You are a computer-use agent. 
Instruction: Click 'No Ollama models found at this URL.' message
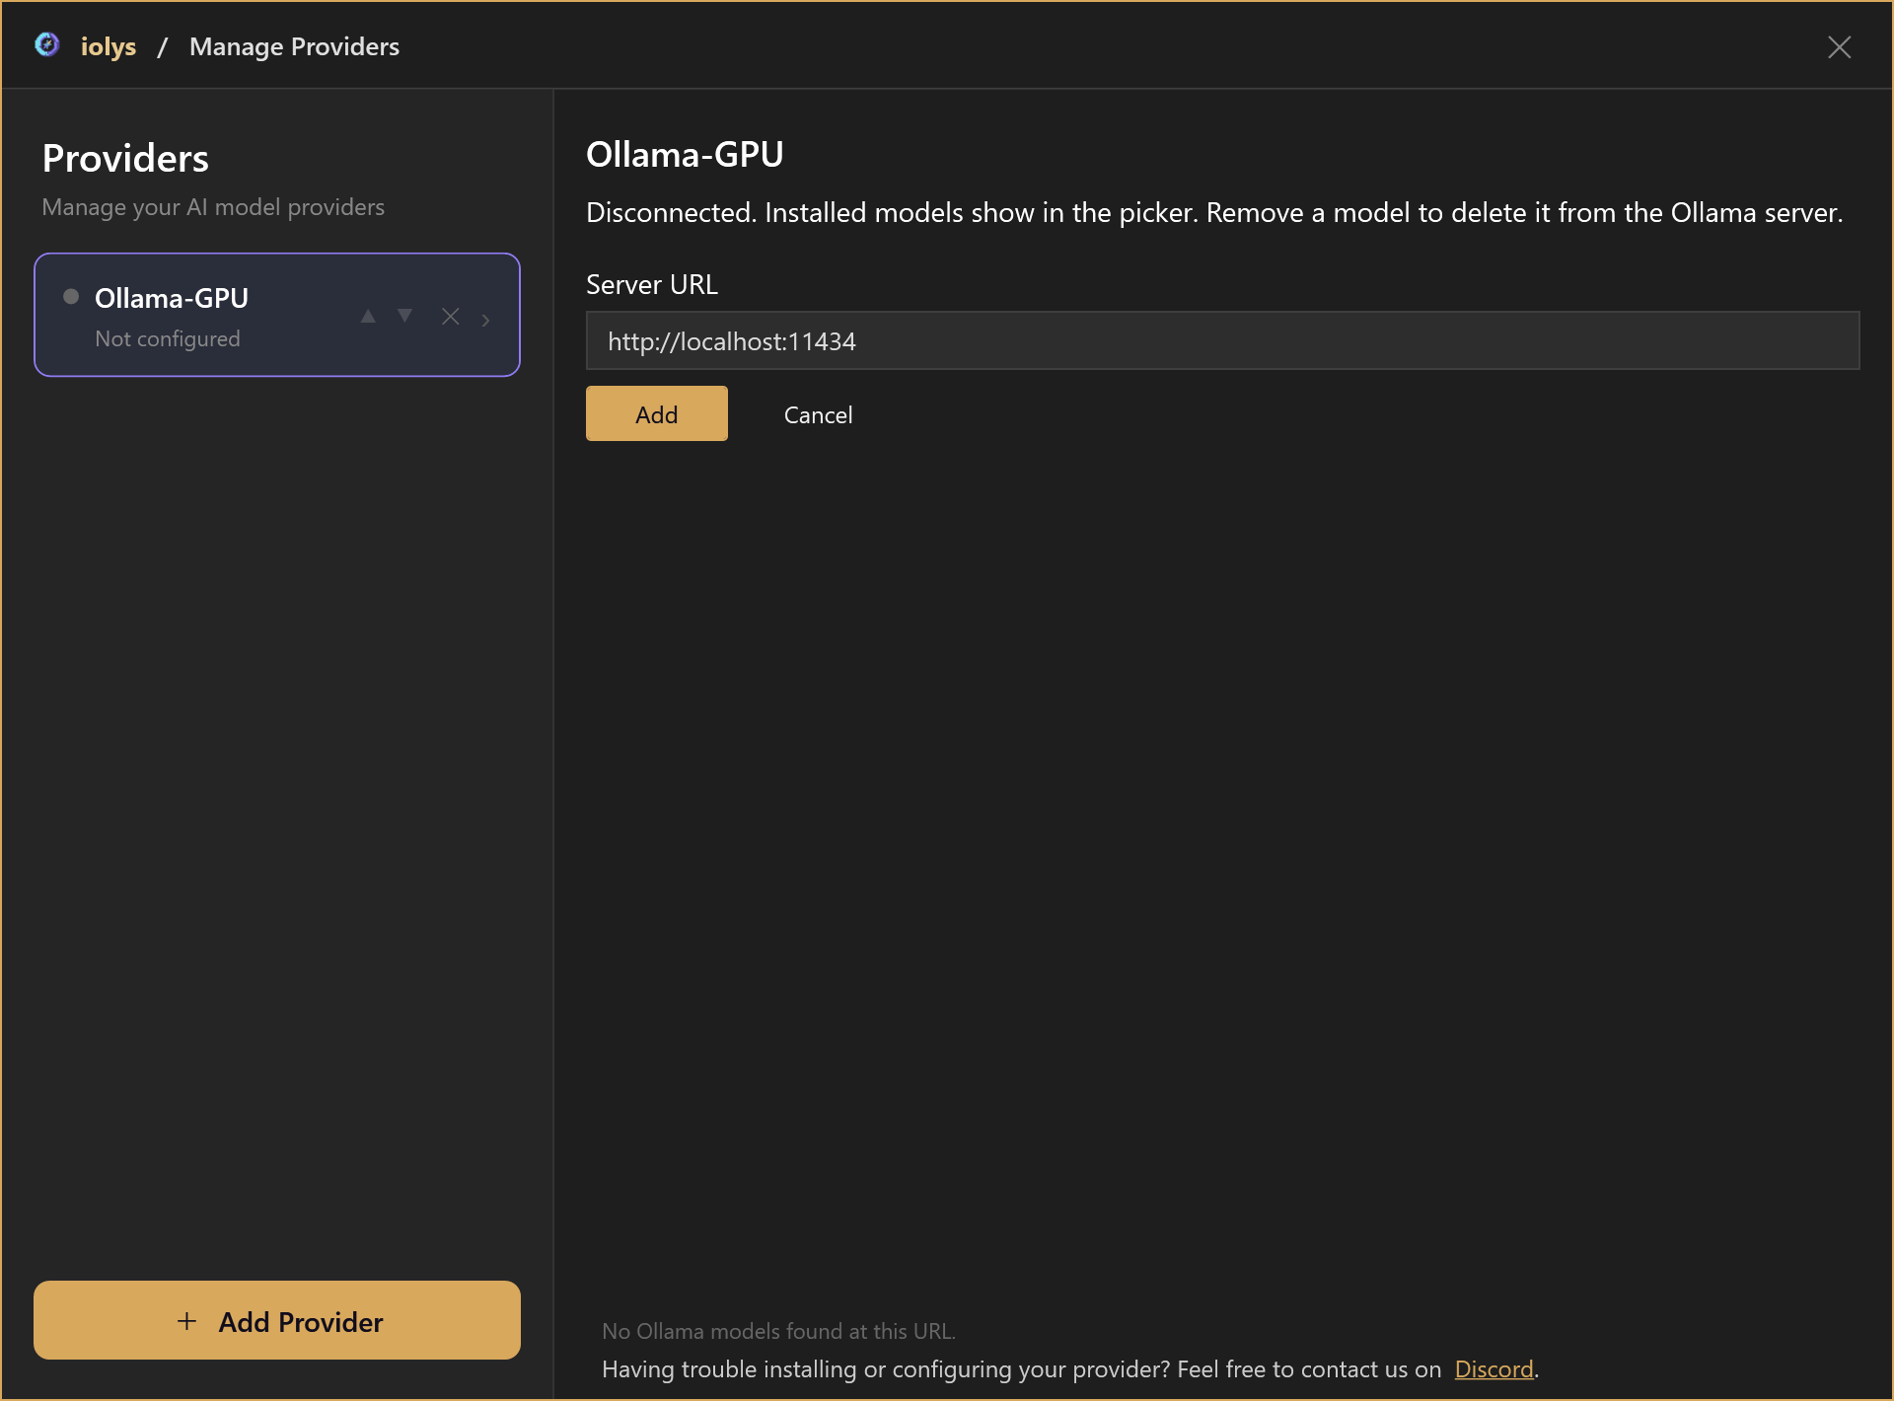point(778,1331)
